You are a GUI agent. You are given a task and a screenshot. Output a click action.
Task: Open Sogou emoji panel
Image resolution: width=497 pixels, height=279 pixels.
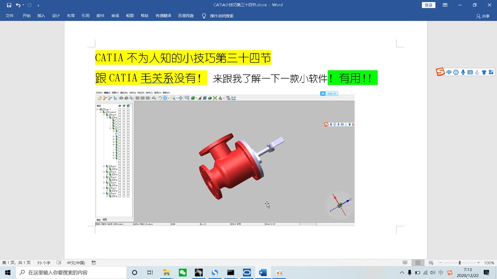click(456, 72)
